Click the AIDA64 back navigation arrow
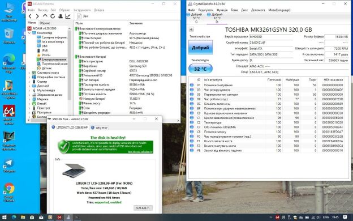 click(x=30, y=16)
